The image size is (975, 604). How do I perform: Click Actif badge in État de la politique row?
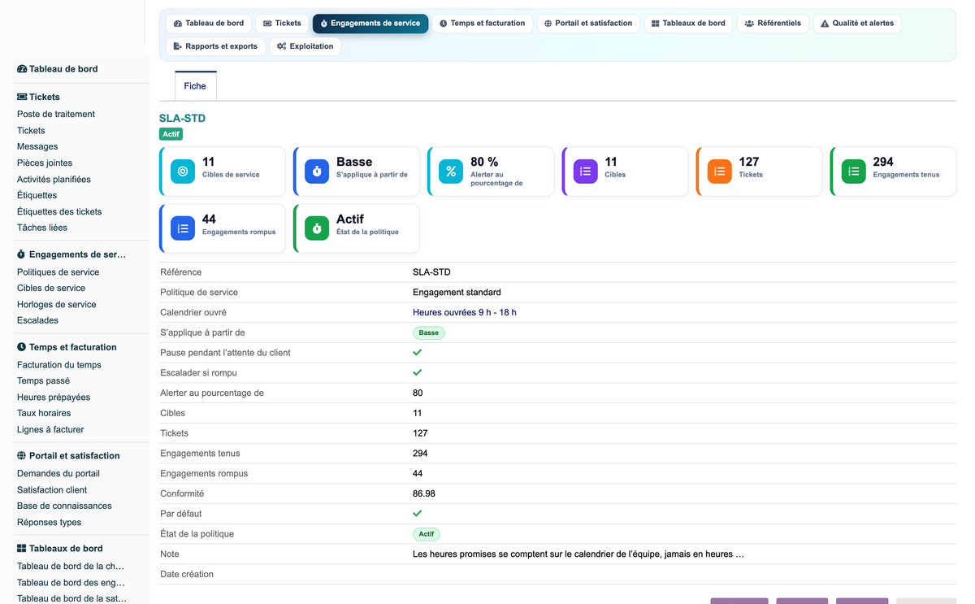point(427,534)
